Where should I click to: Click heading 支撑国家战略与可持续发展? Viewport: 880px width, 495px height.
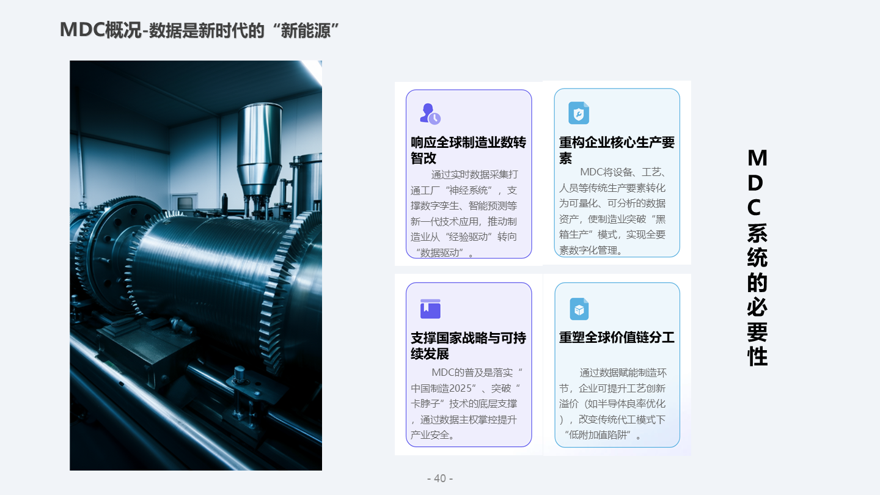(468, 344)
